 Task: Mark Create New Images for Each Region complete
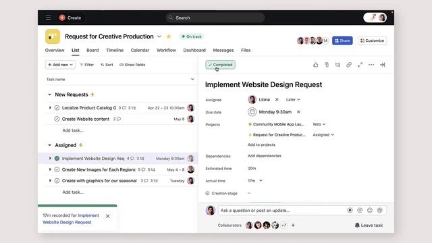coord(57,169)
